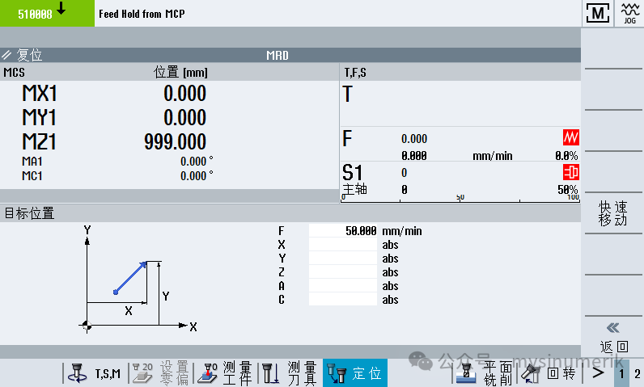Viewport: 644px width, 387px height.
Task: Click the Y target position field
Action: (x=343, y=259)
